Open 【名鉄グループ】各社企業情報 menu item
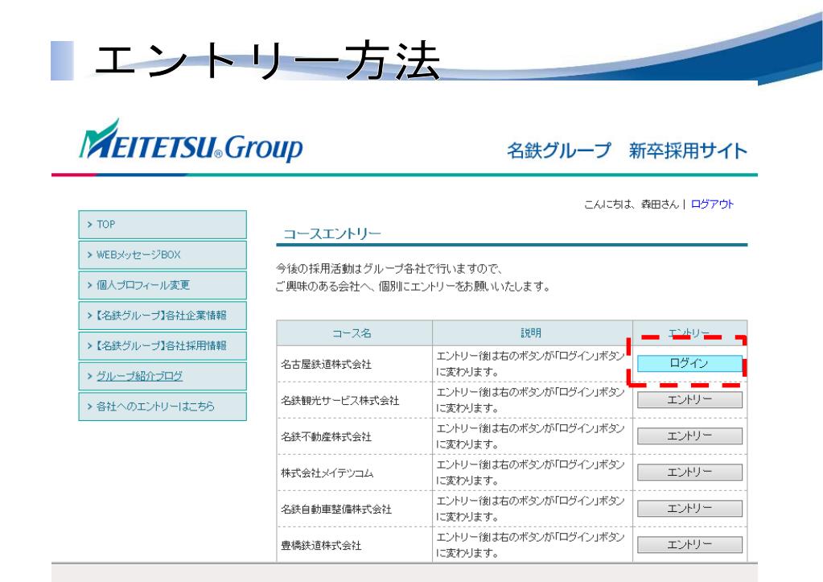Viewport: 823px width, 582px height. 163,316
